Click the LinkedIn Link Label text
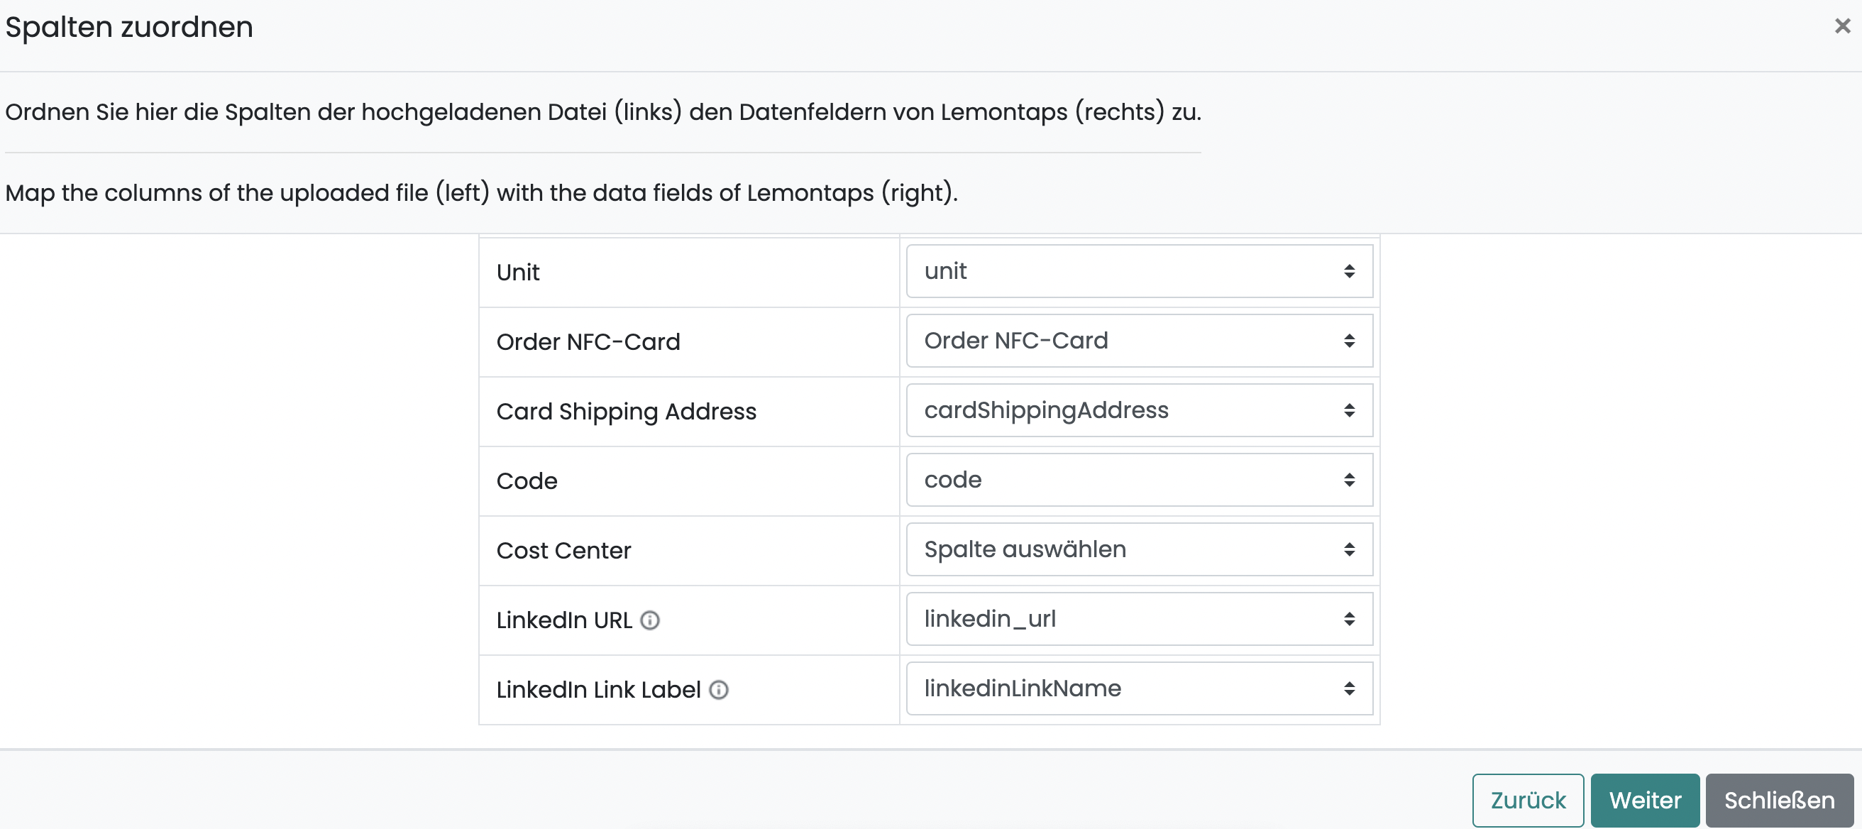Viewport: 1862px width, 829px height. tap(597, 689)
